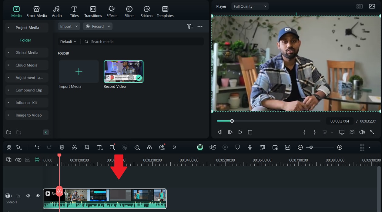The image size is (382, 212).
Task: Click the timeline zoom slider handle
Action: point(311,147)
